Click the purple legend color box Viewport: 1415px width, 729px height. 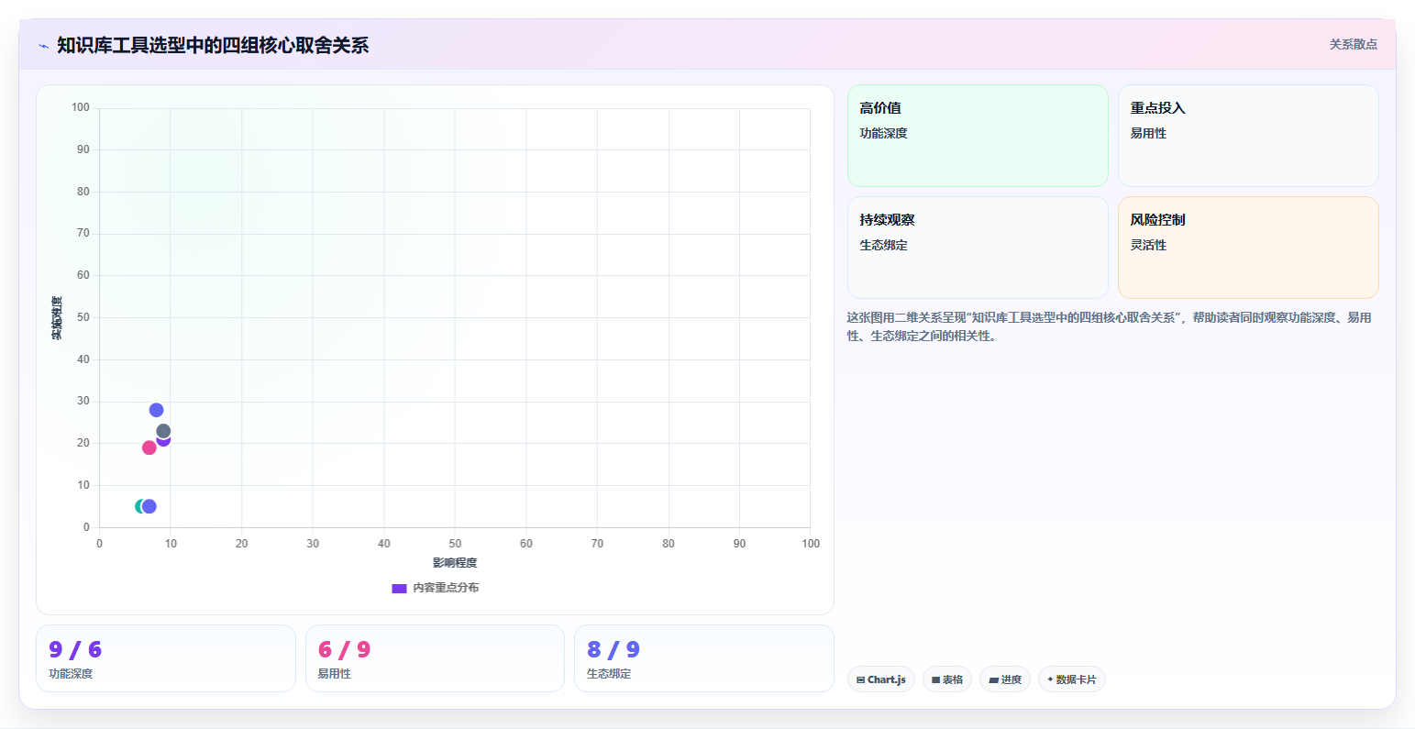coord(399,589)
